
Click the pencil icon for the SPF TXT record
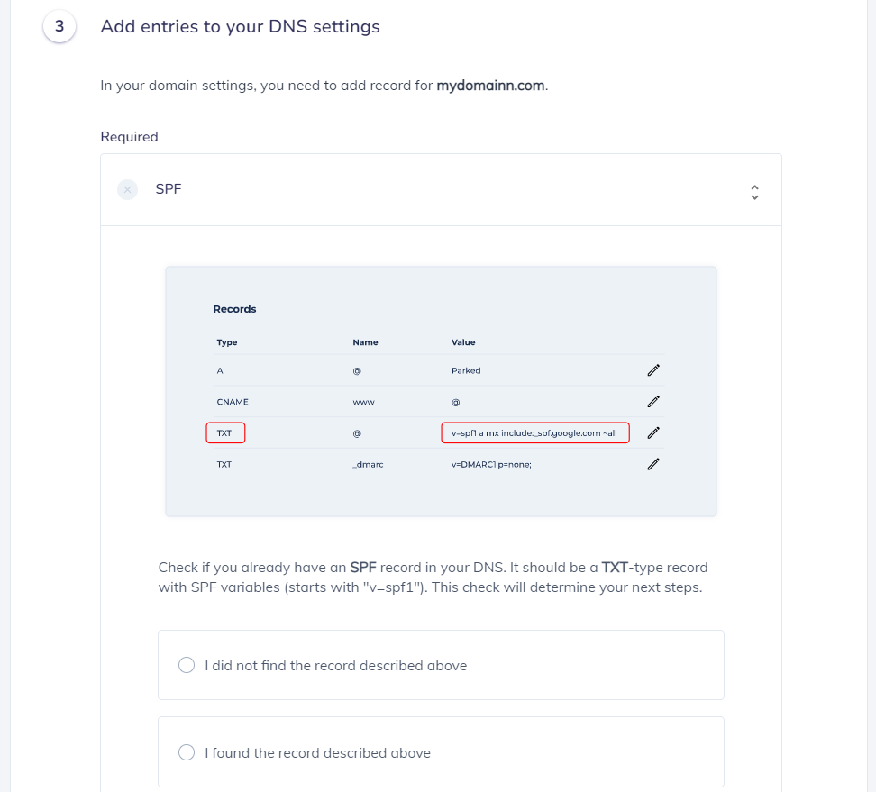(x=653, y=432)
